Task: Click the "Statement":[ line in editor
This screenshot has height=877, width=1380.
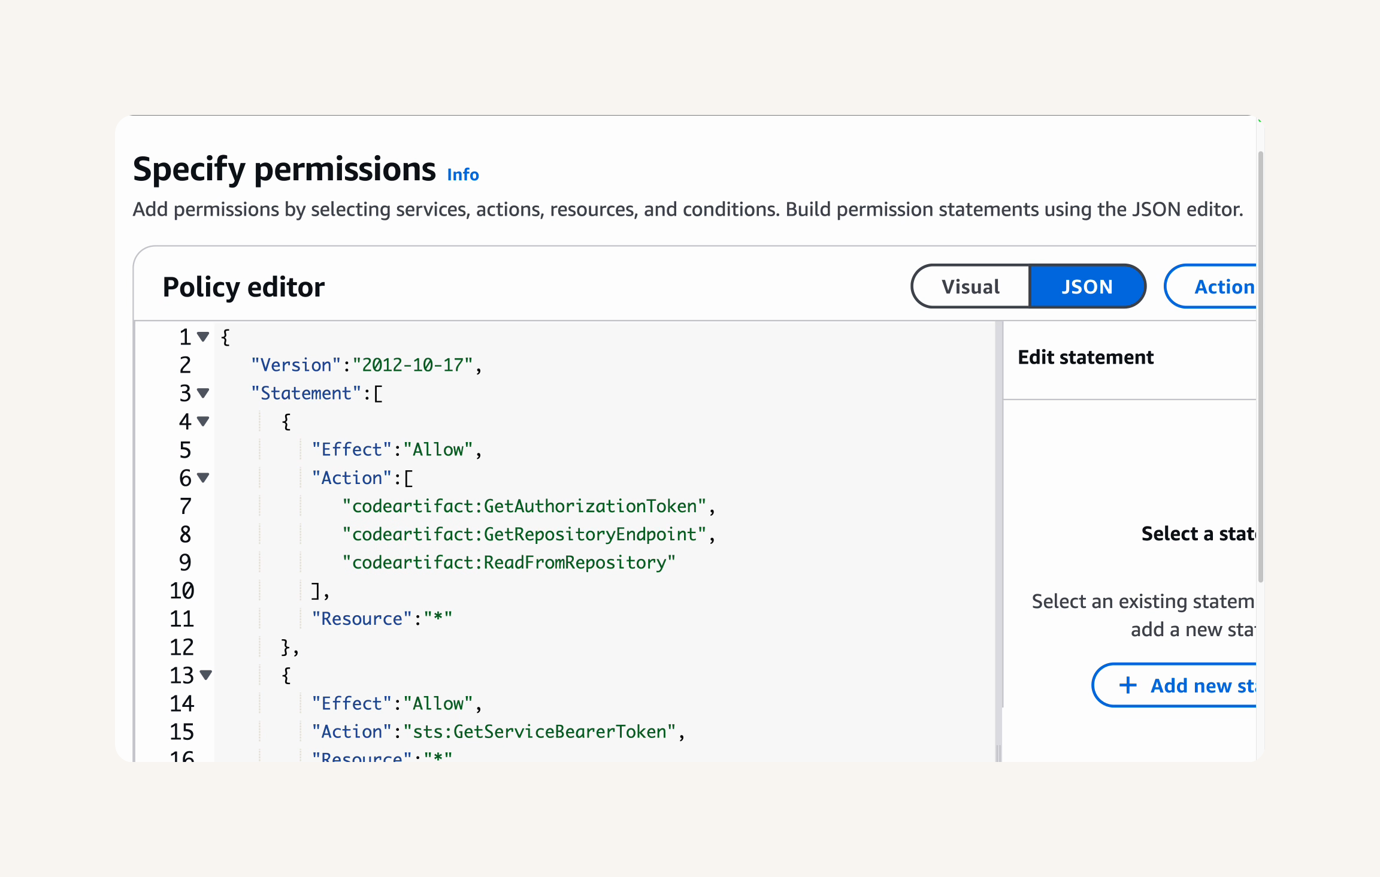Action: tap(317, 393)
